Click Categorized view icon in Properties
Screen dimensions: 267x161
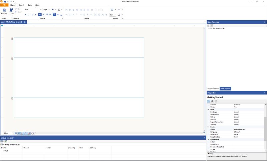pyautogui.click(x=208, y=101)
